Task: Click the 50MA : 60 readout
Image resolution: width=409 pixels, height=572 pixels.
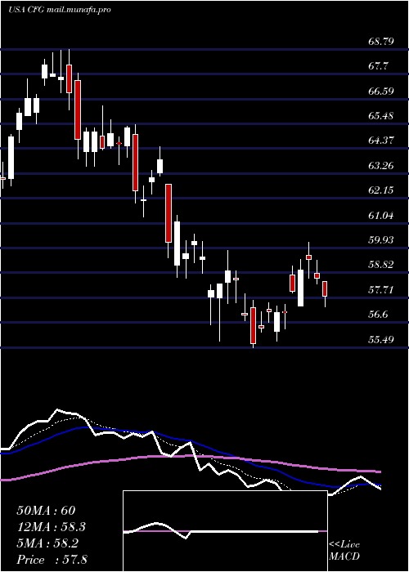Action: pyautogui.click(x=46, y=511)
